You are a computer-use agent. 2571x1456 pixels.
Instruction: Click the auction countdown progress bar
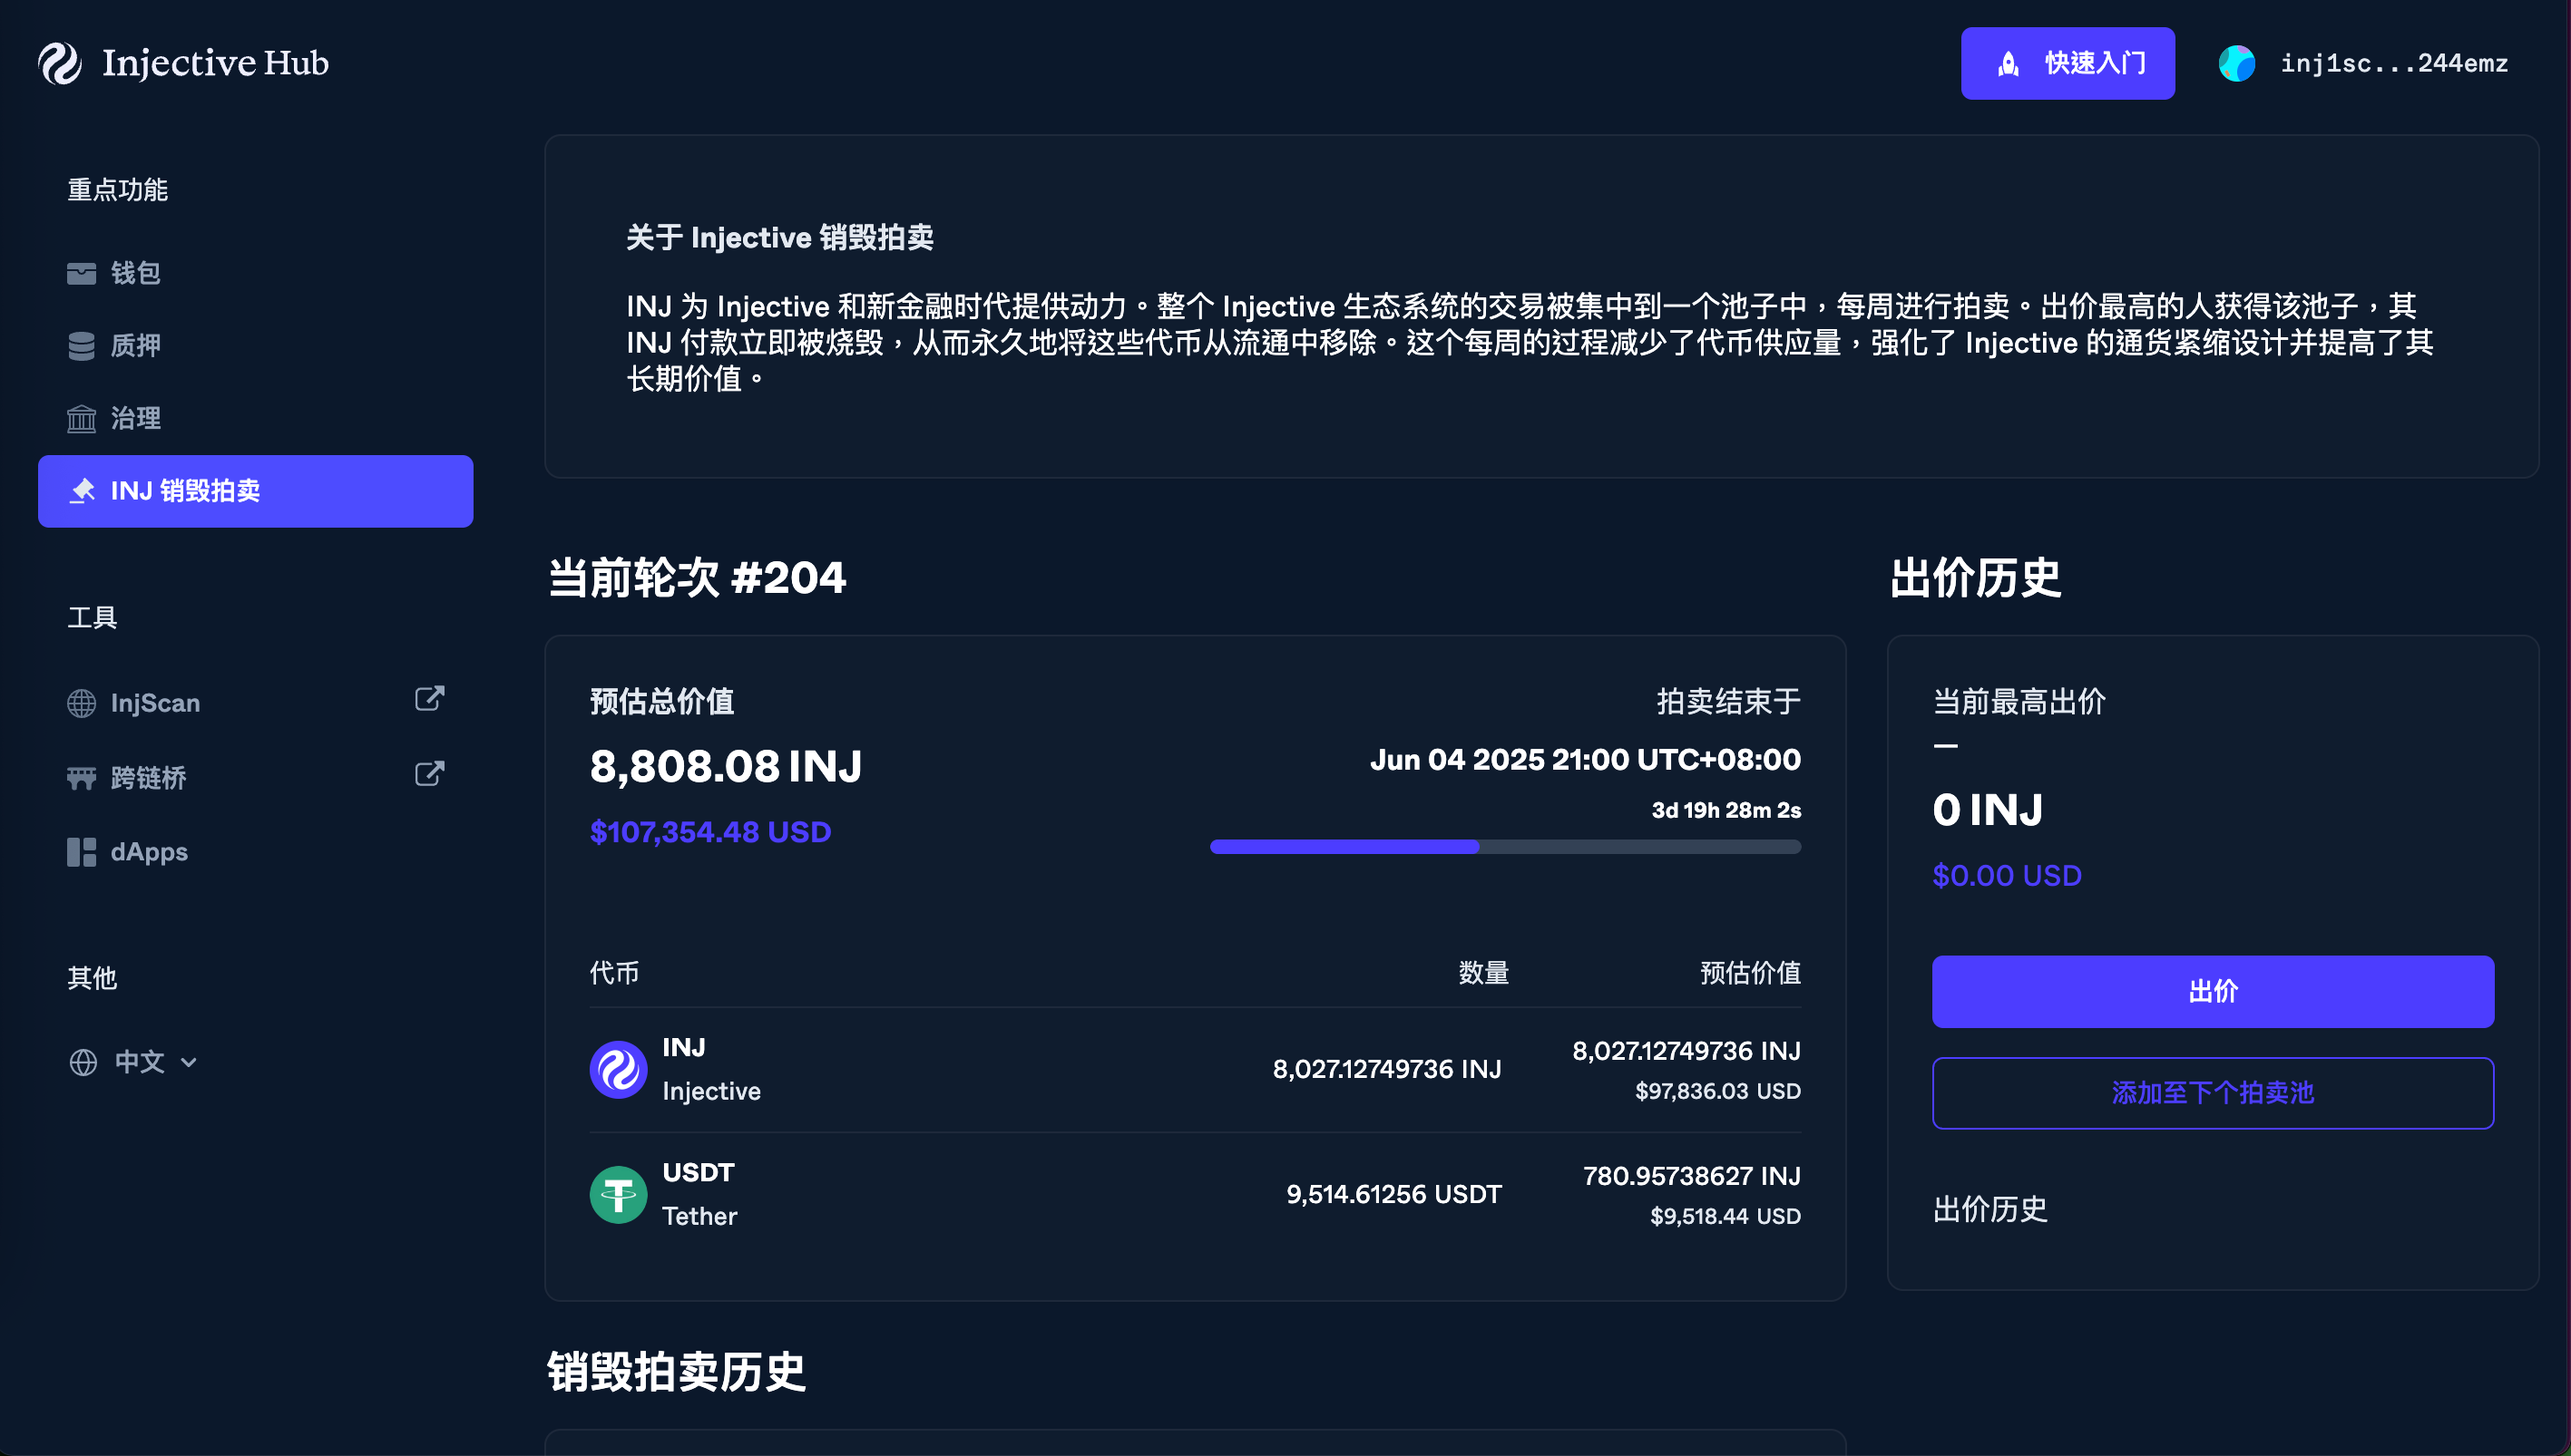point(1504,847)
